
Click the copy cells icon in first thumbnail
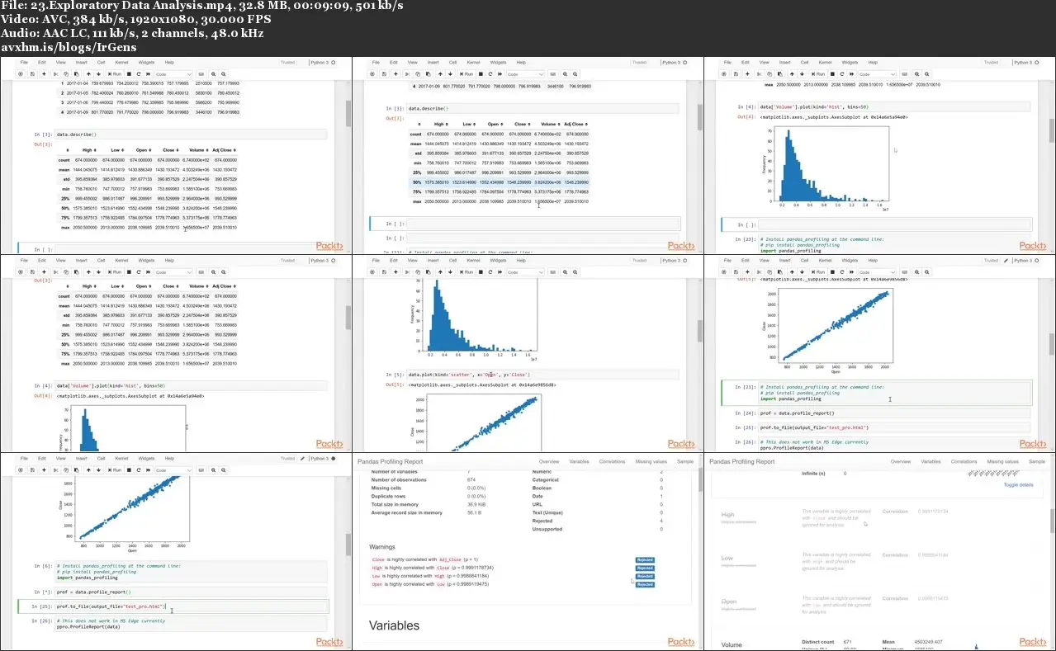pos(66,74)
